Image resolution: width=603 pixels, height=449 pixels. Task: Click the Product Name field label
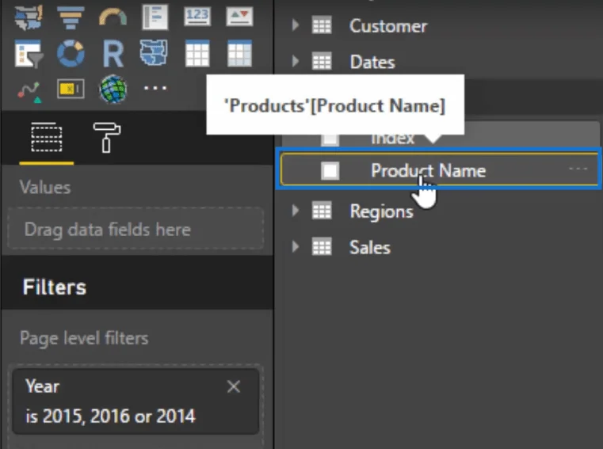(429, 171)
